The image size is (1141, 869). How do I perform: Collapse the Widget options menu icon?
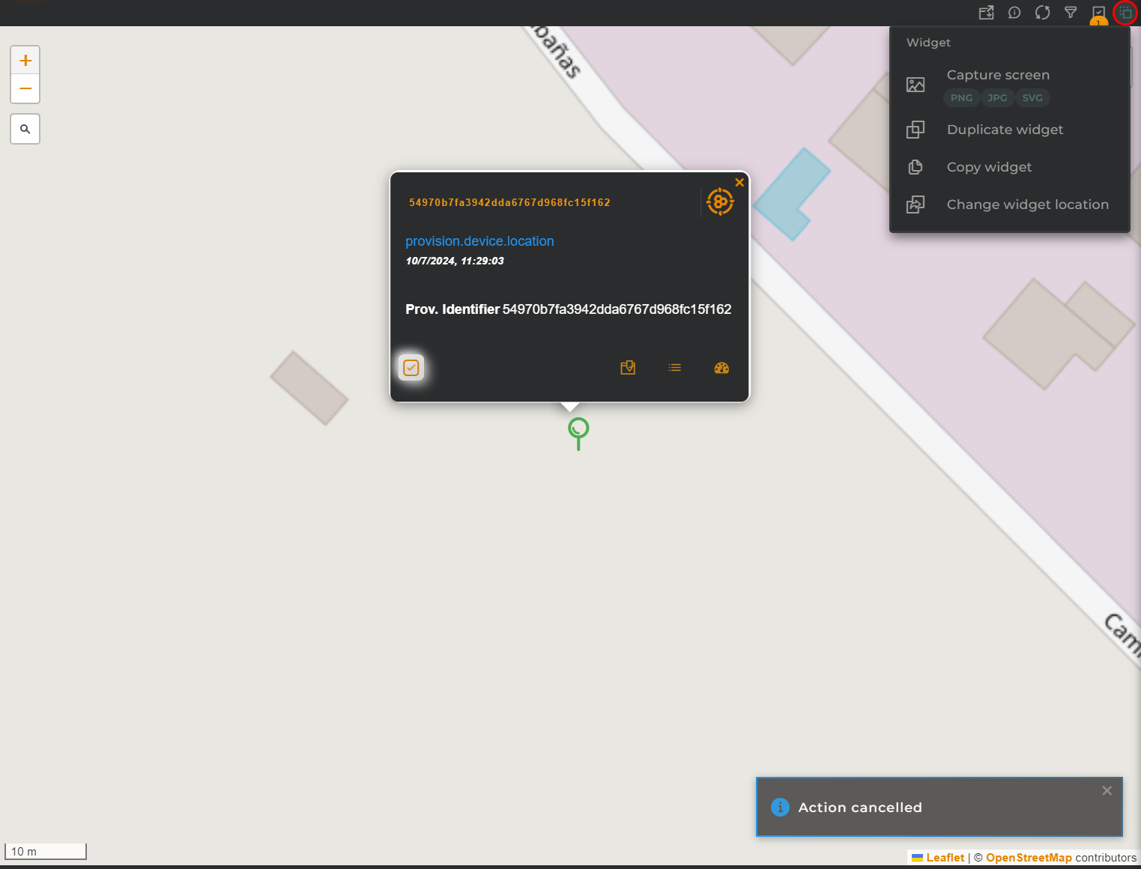pyautogui.click(x=1125, y=13)
